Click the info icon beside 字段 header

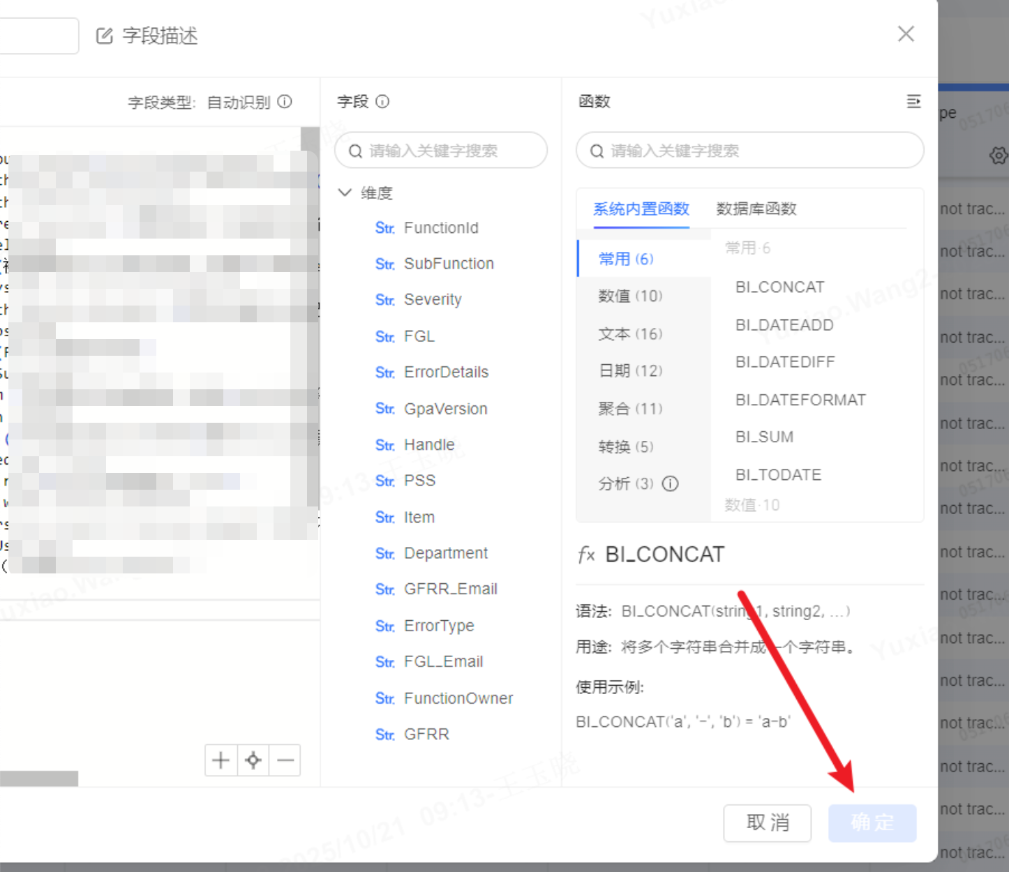(x=382, y=102)
